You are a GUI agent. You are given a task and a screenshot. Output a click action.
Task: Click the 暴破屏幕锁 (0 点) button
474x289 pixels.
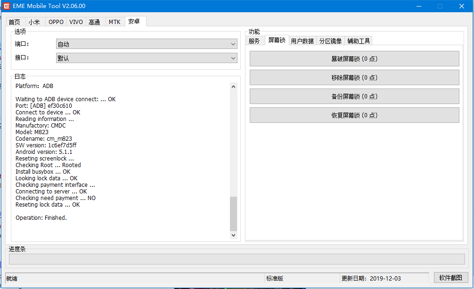354,58
